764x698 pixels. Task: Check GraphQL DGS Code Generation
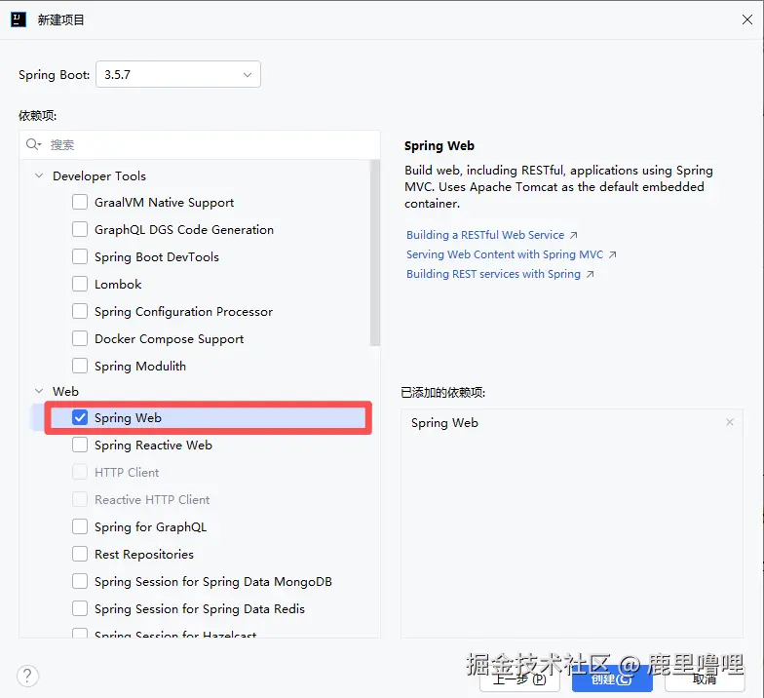pos(80,229)
